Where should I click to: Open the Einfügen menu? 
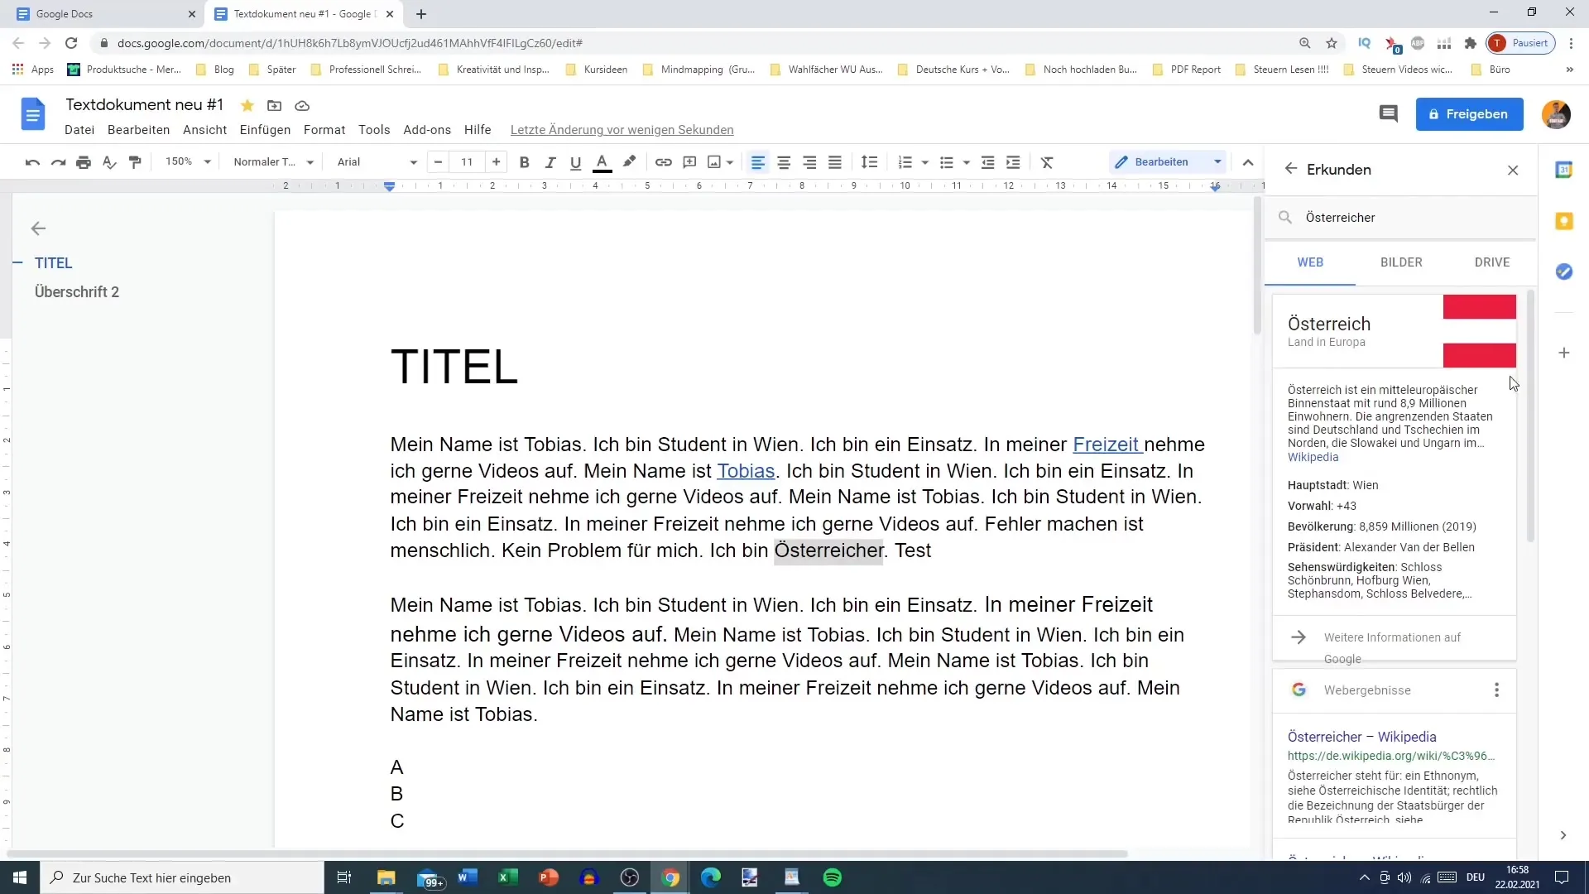pyautogui.click(x=265, y=130)
